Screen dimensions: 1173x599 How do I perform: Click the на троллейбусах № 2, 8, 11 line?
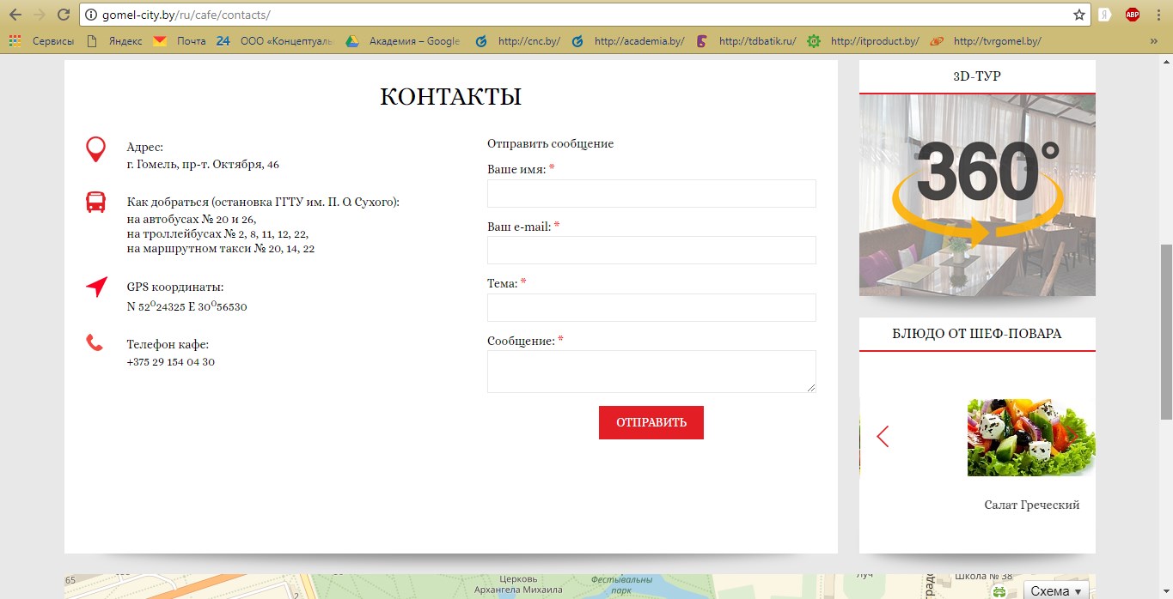click(x=217, y=233)
